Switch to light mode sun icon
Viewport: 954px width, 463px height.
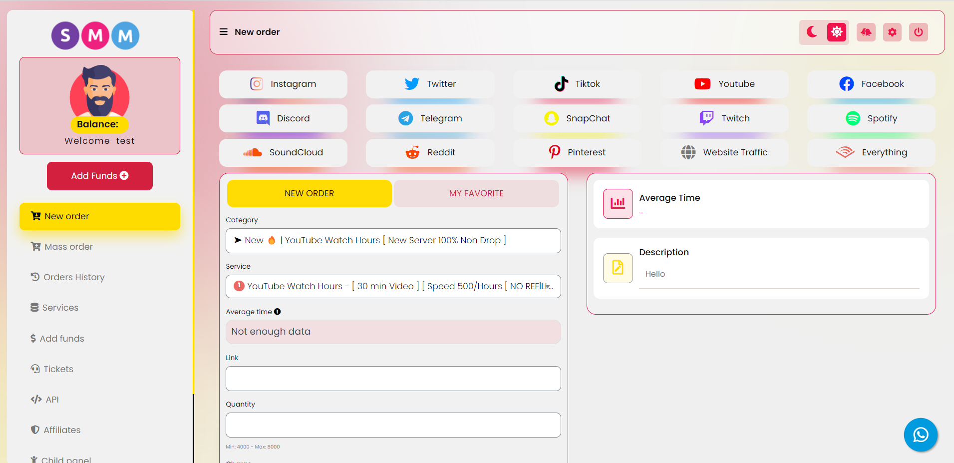[837, 32]
